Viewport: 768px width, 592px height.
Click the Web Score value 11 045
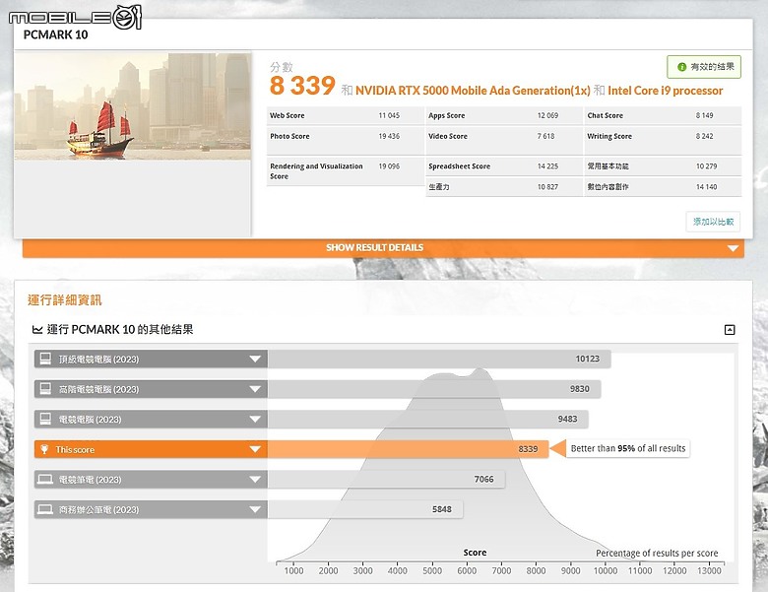[389, 115]
